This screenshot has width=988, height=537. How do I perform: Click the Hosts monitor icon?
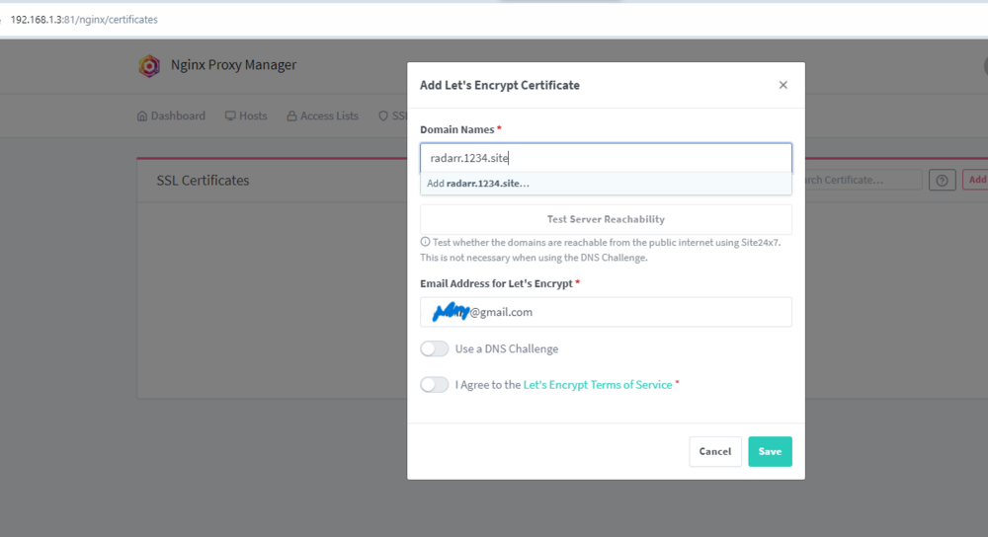pyautogui.click(x=230, y=115)
